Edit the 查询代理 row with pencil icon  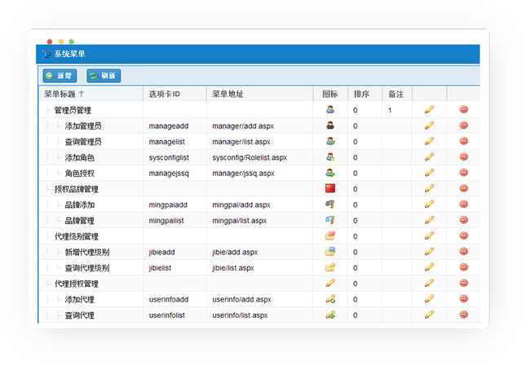coord(430,315)
